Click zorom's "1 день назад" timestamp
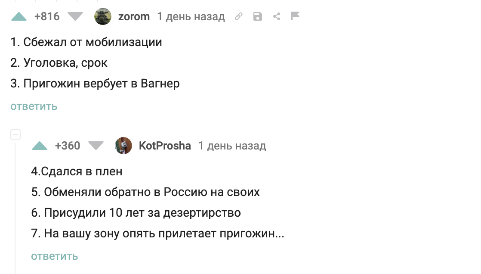 pyautogui.click(x=191, y=17)
